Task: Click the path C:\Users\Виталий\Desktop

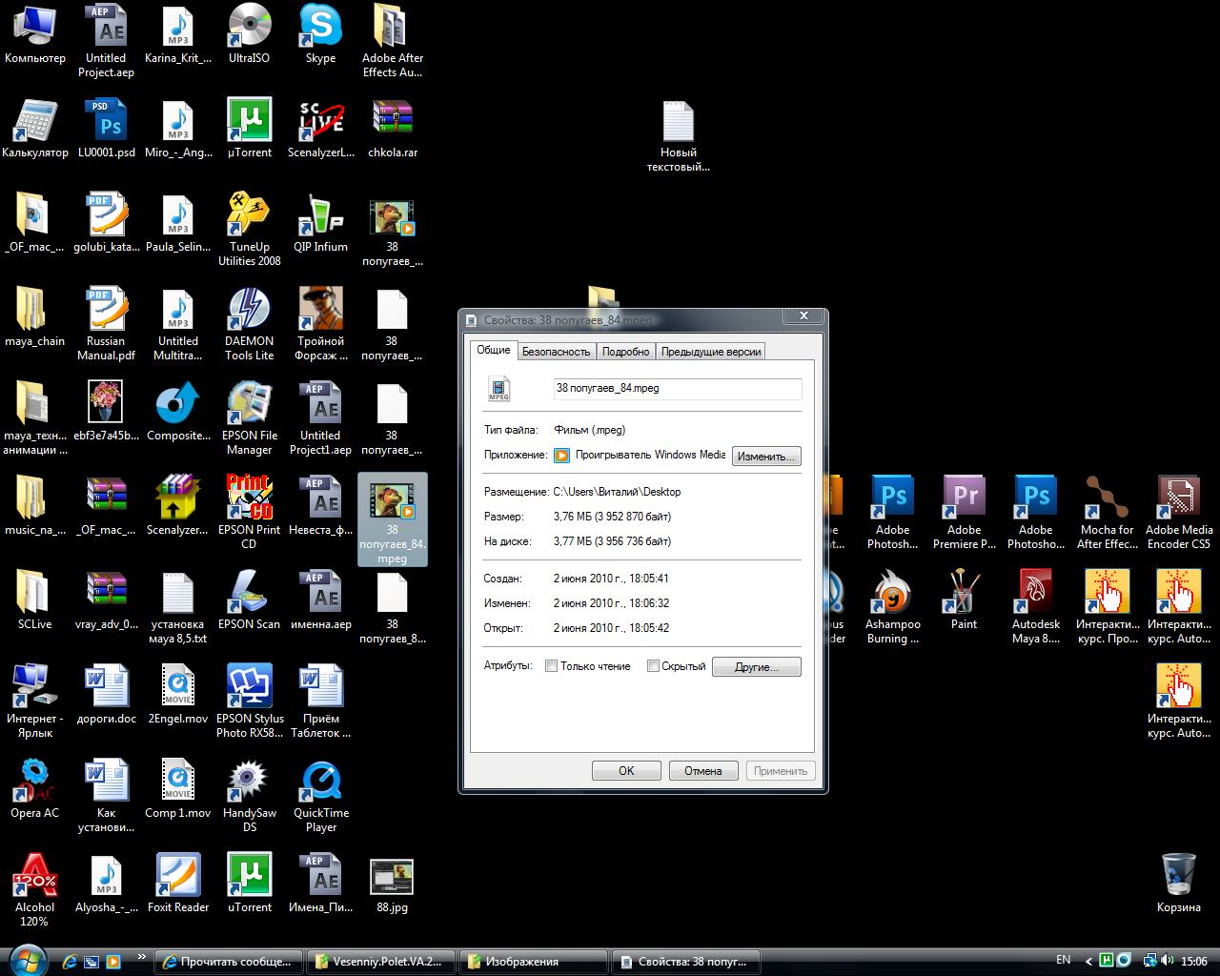Action: pos(618,492)
